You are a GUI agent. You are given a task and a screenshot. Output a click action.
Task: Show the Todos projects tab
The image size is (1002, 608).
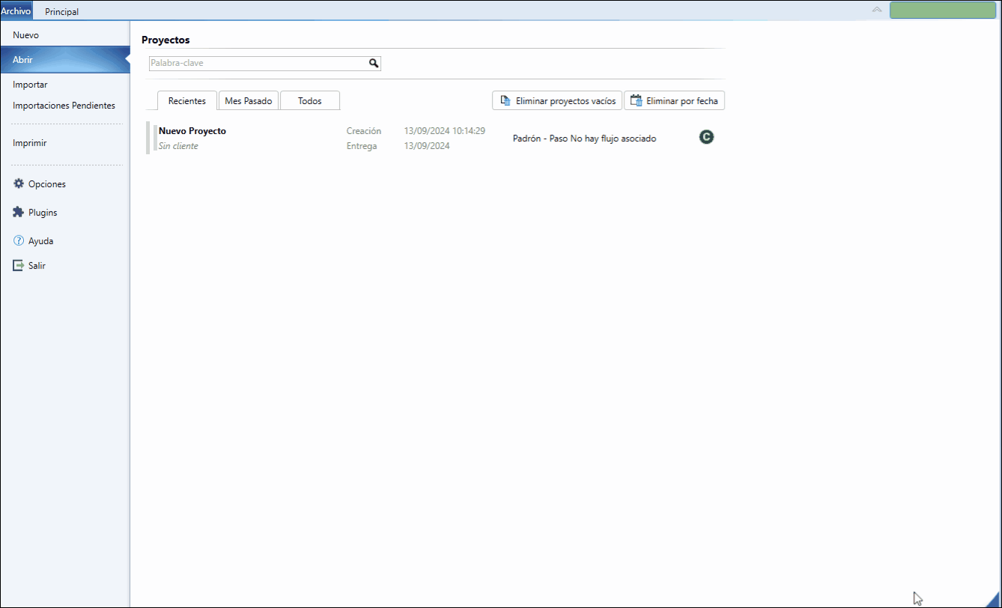pos(310,101)
